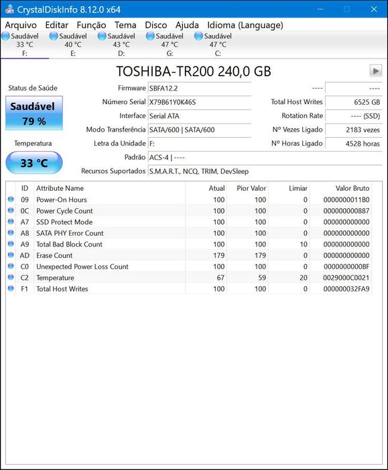Click the Recursos Suportados field S.M.A.R.T., NCQ, TRIM

(265, 171)
